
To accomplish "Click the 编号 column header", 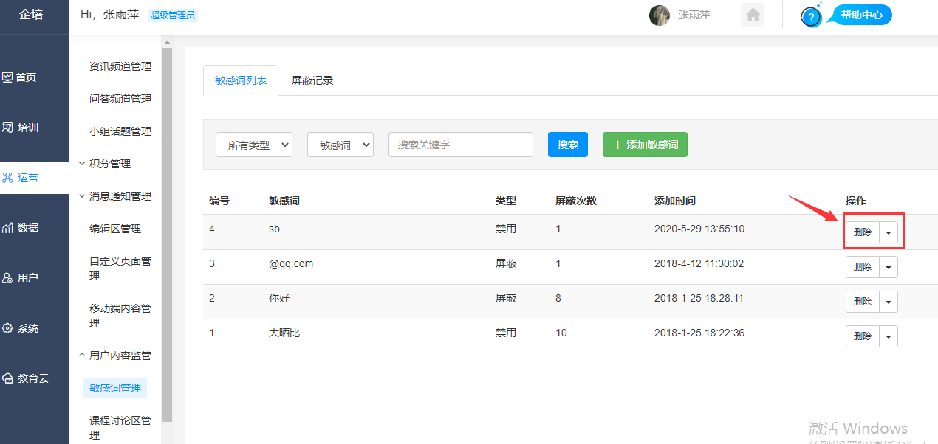I will click(219, 201).
